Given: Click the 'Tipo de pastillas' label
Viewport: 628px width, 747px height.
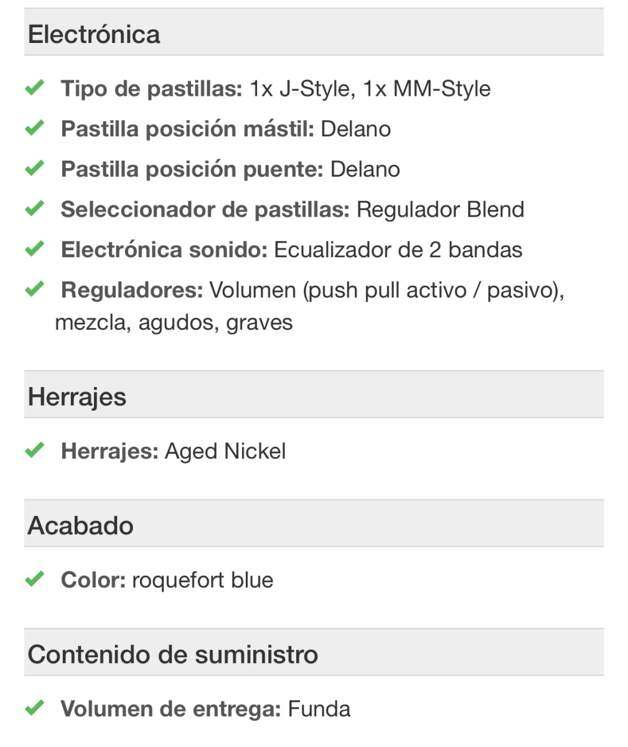Looking at the screenshot, I should tap(151, 88).
